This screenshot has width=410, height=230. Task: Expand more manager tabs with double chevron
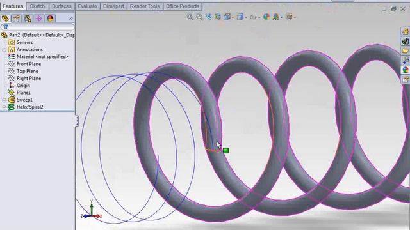point(71,18)
